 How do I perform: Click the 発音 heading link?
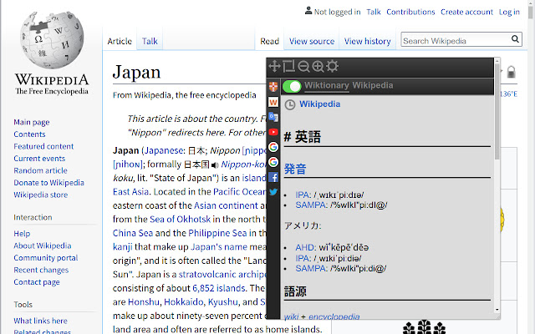(x=295, y=169)
